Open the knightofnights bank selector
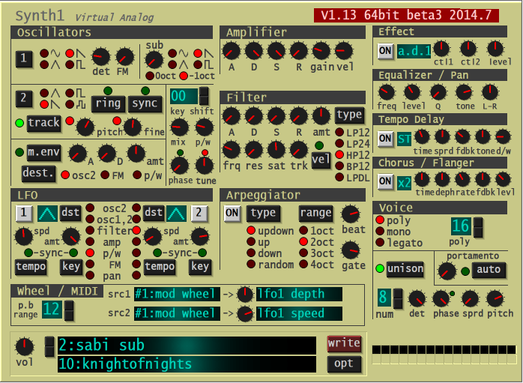The width and height of the screenshot is (523, 383). [187, 364]
